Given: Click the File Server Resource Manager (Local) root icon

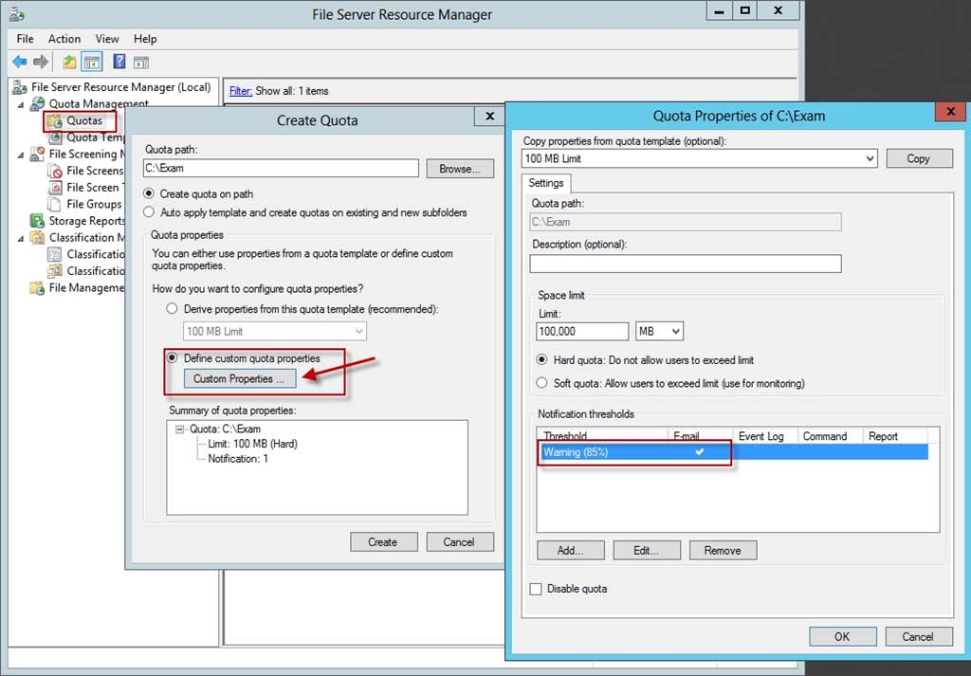Looking at the screenshot, I should [20, 87].
